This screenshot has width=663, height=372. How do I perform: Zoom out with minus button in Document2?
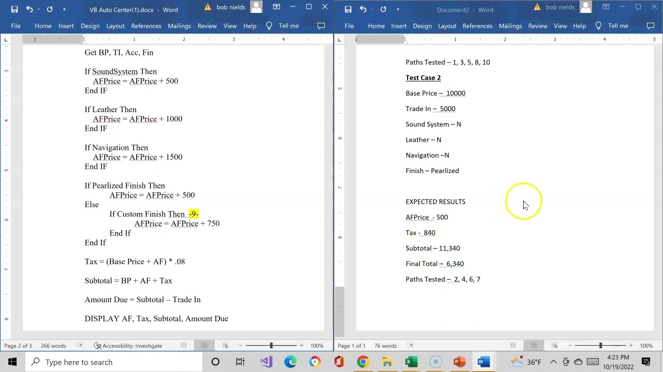coord(570,346)
